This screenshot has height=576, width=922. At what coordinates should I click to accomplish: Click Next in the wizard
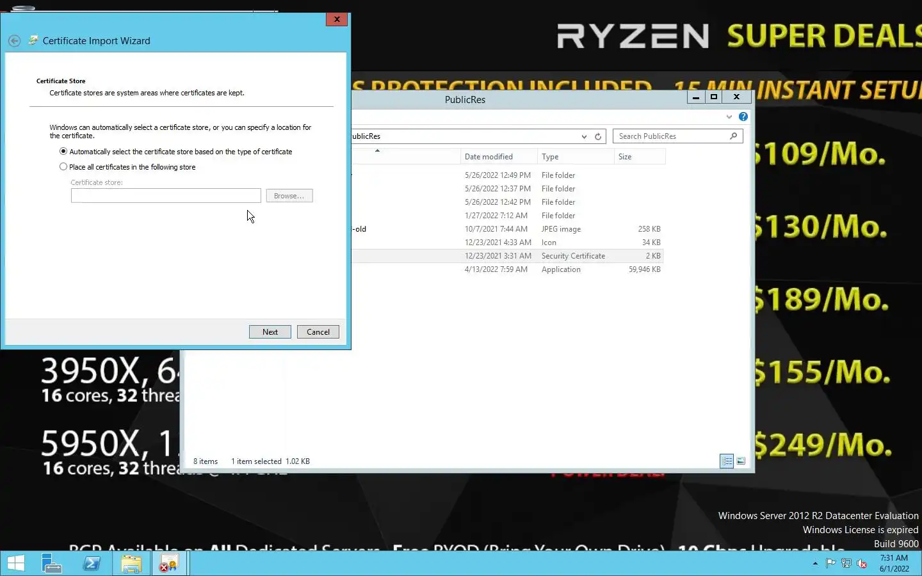click(x=270, y=332)
